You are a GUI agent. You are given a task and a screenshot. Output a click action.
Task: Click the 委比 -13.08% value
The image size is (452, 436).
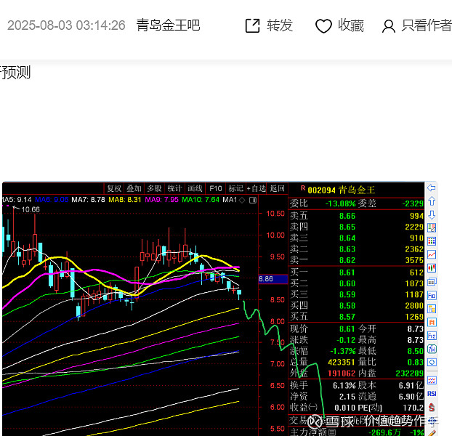click(340, 203)
